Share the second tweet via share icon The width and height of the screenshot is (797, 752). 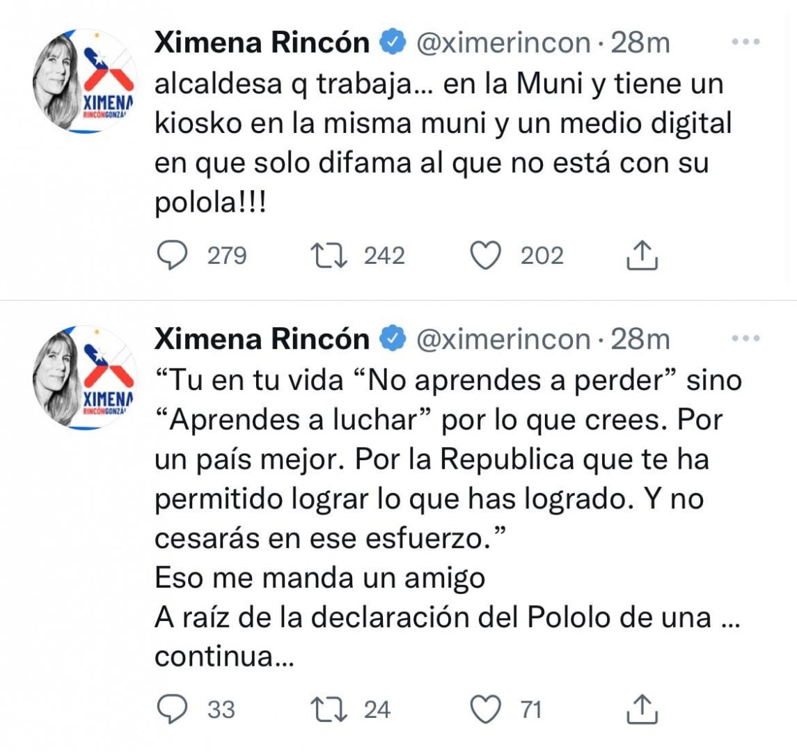[642, 710]
